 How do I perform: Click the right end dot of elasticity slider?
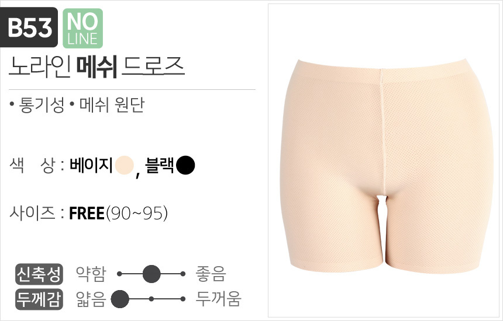183,274
